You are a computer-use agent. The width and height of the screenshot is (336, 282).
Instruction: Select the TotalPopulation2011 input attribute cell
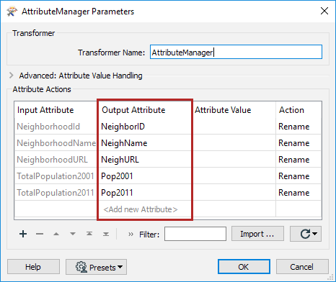(56, 193)
